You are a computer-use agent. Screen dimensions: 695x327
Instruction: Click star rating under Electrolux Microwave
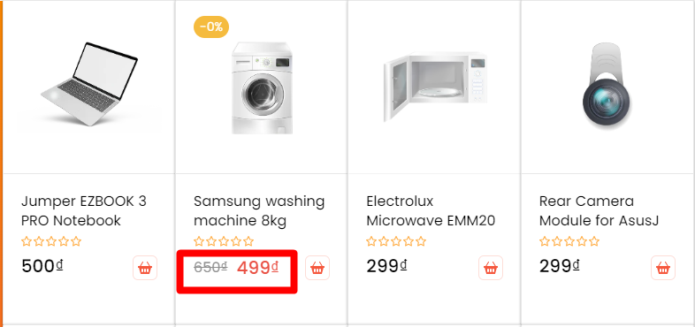pos(396,241)
